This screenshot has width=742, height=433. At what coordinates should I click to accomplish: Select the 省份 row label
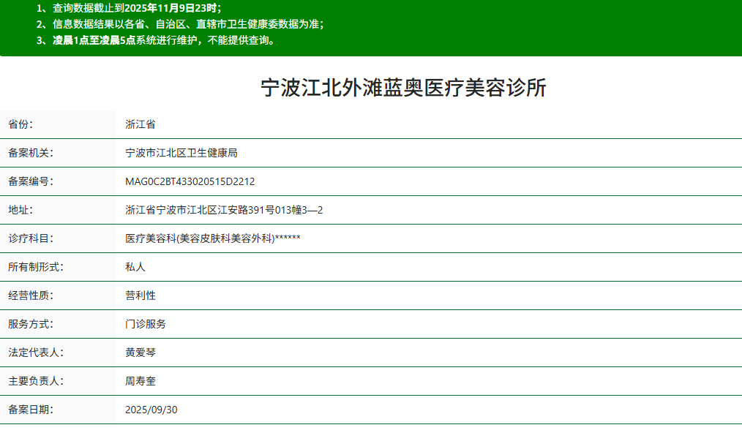tap(20, 124)
